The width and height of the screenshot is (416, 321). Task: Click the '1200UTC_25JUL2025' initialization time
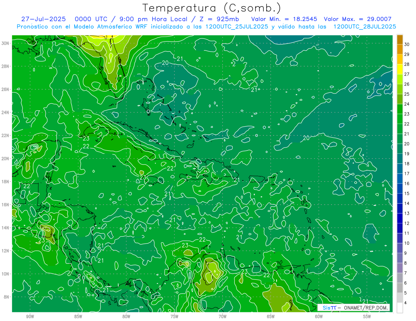(236, 27)
